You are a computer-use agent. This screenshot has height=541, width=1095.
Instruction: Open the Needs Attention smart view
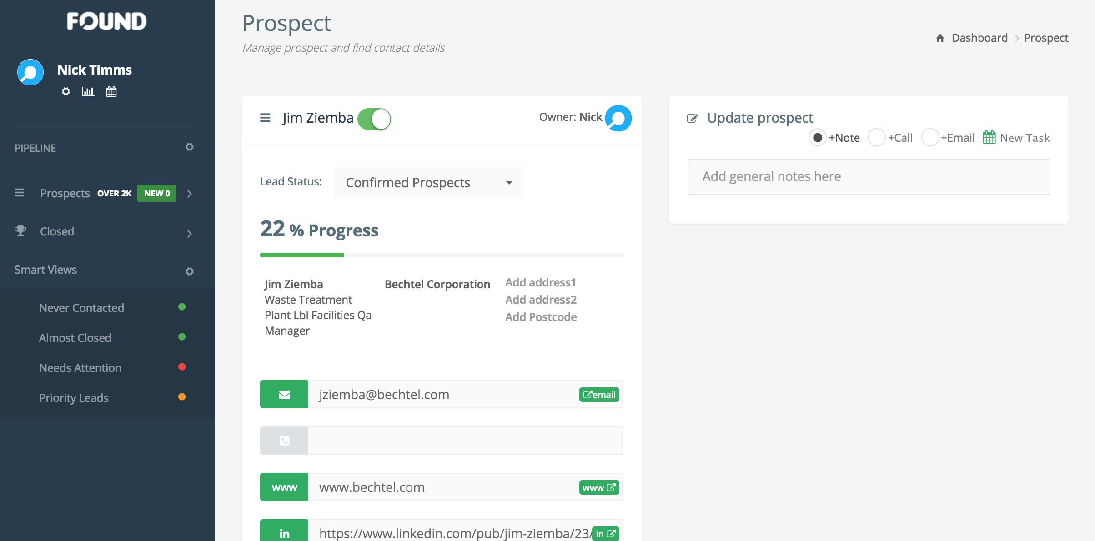click(x=80, y=368)
